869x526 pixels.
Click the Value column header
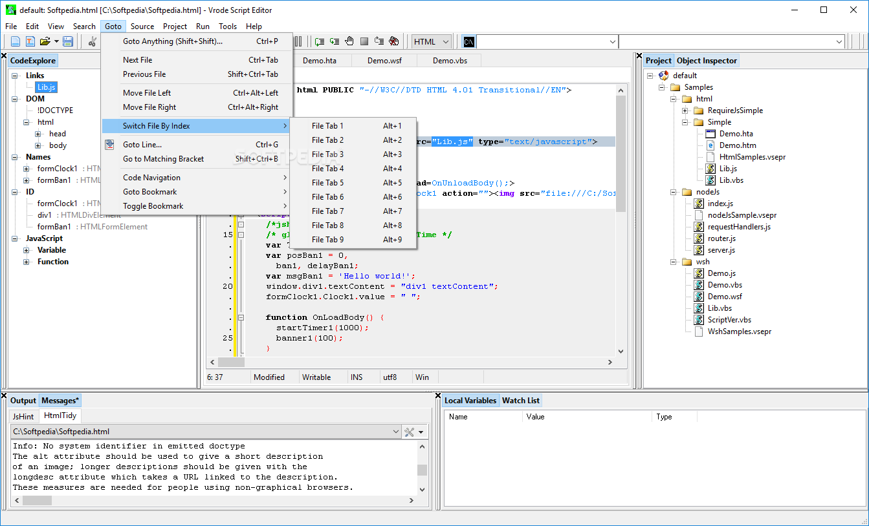pos(587,417)
